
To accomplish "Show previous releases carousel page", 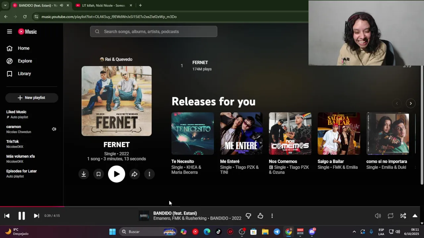I will pyautogui.click(x=397, y=103).
